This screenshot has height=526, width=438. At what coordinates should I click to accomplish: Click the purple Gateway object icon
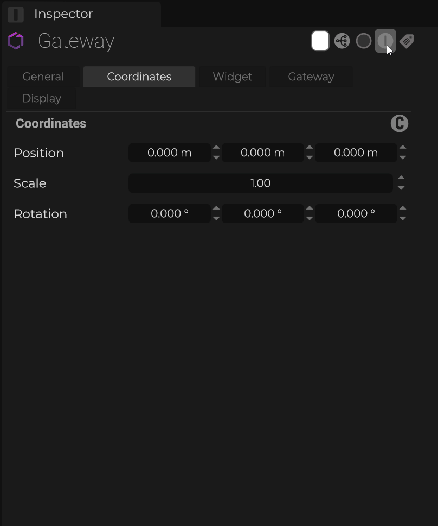pyautogui.click(x=16, y=41)
